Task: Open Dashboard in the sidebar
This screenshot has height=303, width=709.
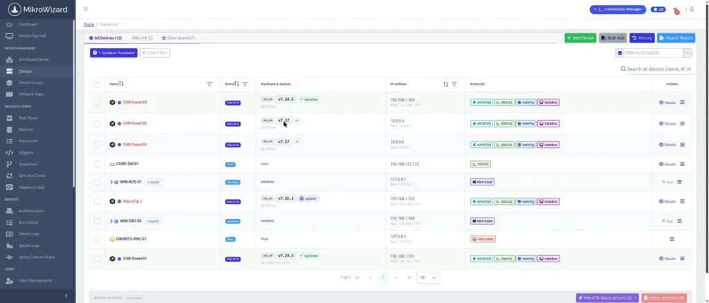Action: point(28,24)
